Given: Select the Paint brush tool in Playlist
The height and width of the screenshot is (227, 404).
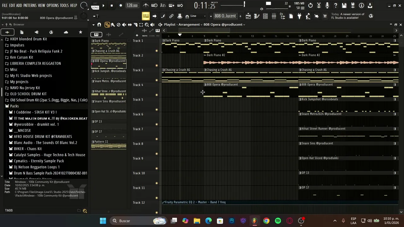Looking at the screenshot, I should 113,25.
